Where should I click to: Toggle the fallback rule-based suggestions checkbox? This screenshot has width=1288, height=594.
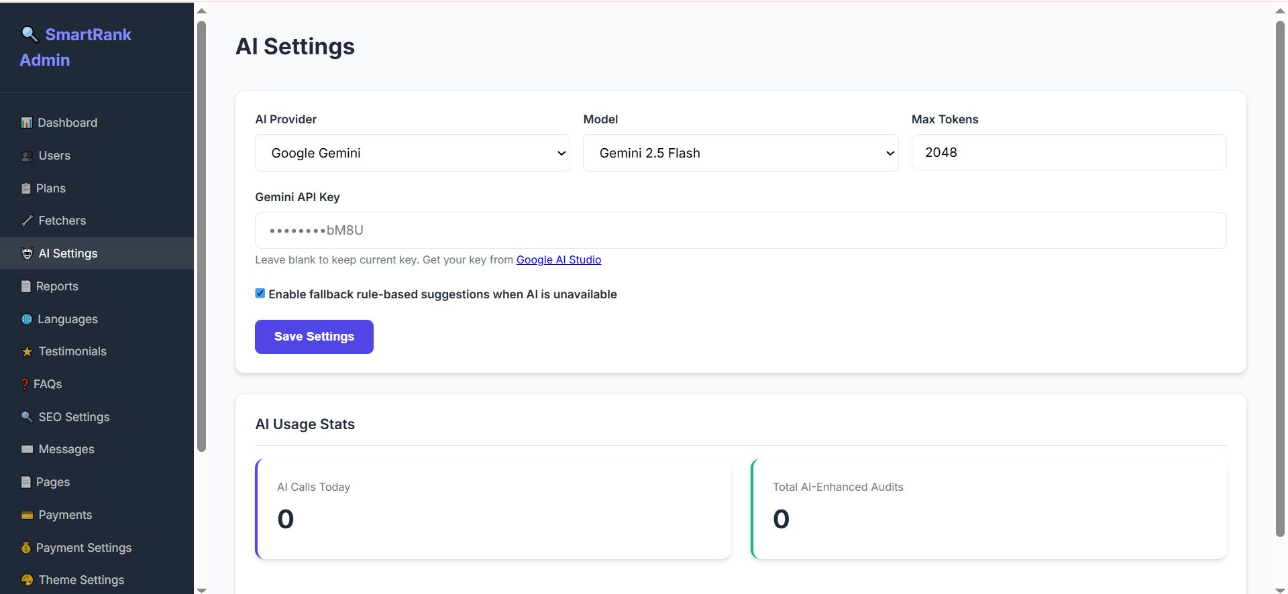(260, 294)
